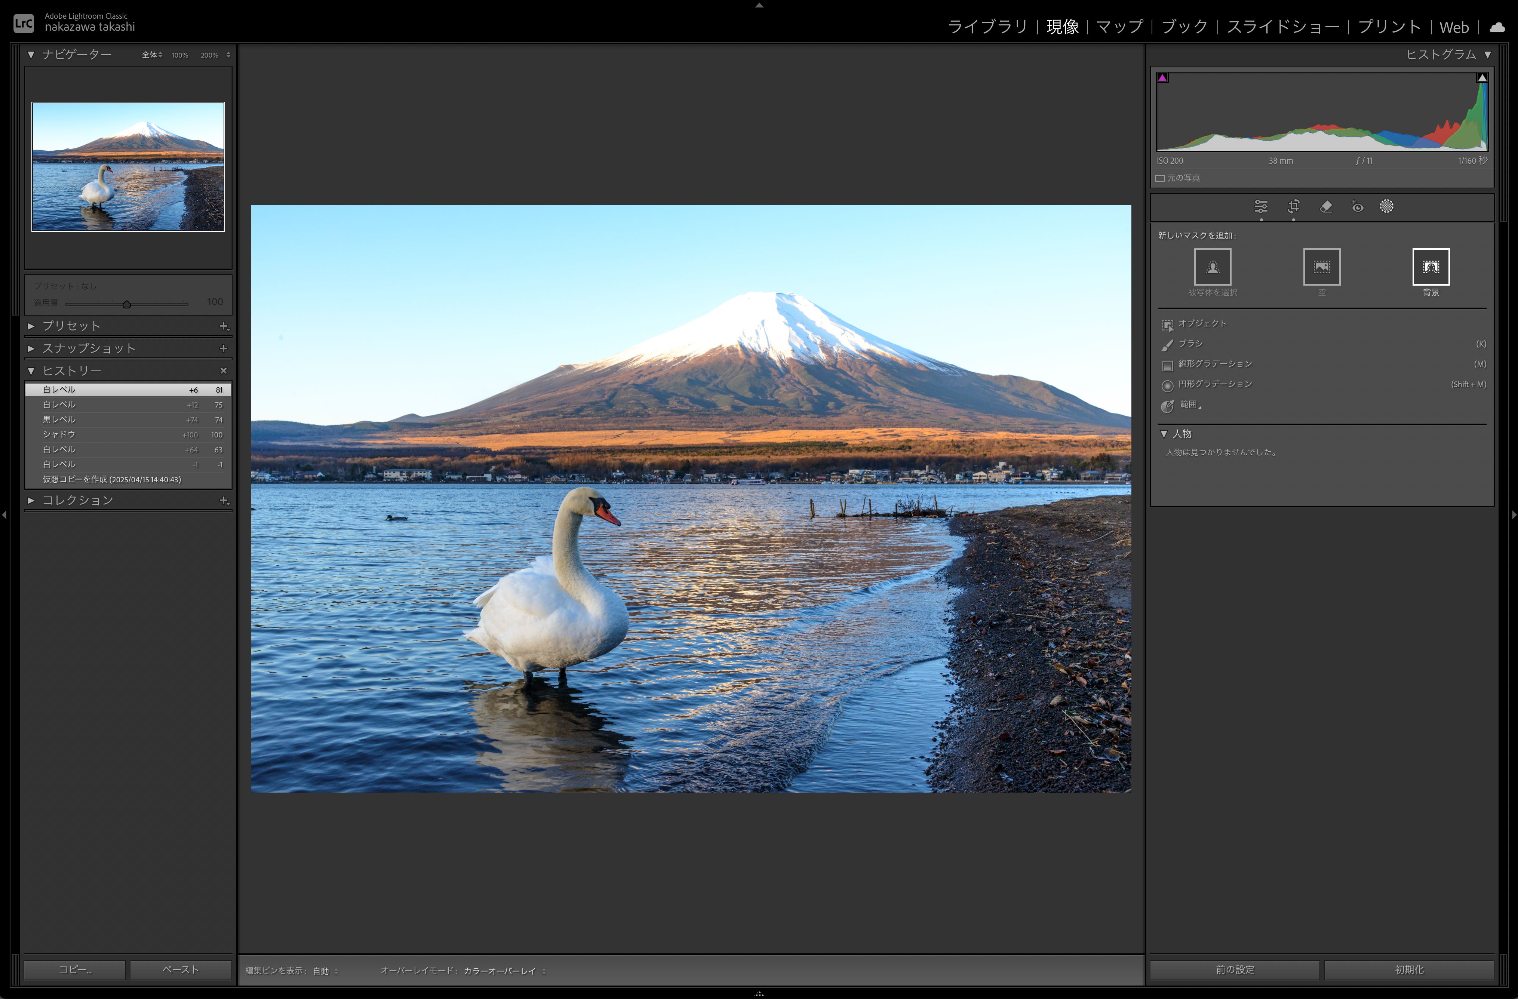Add a Background mask
Image resolution: width=1518 pixels, height=999 pixels.
(x=1431, y=267)
